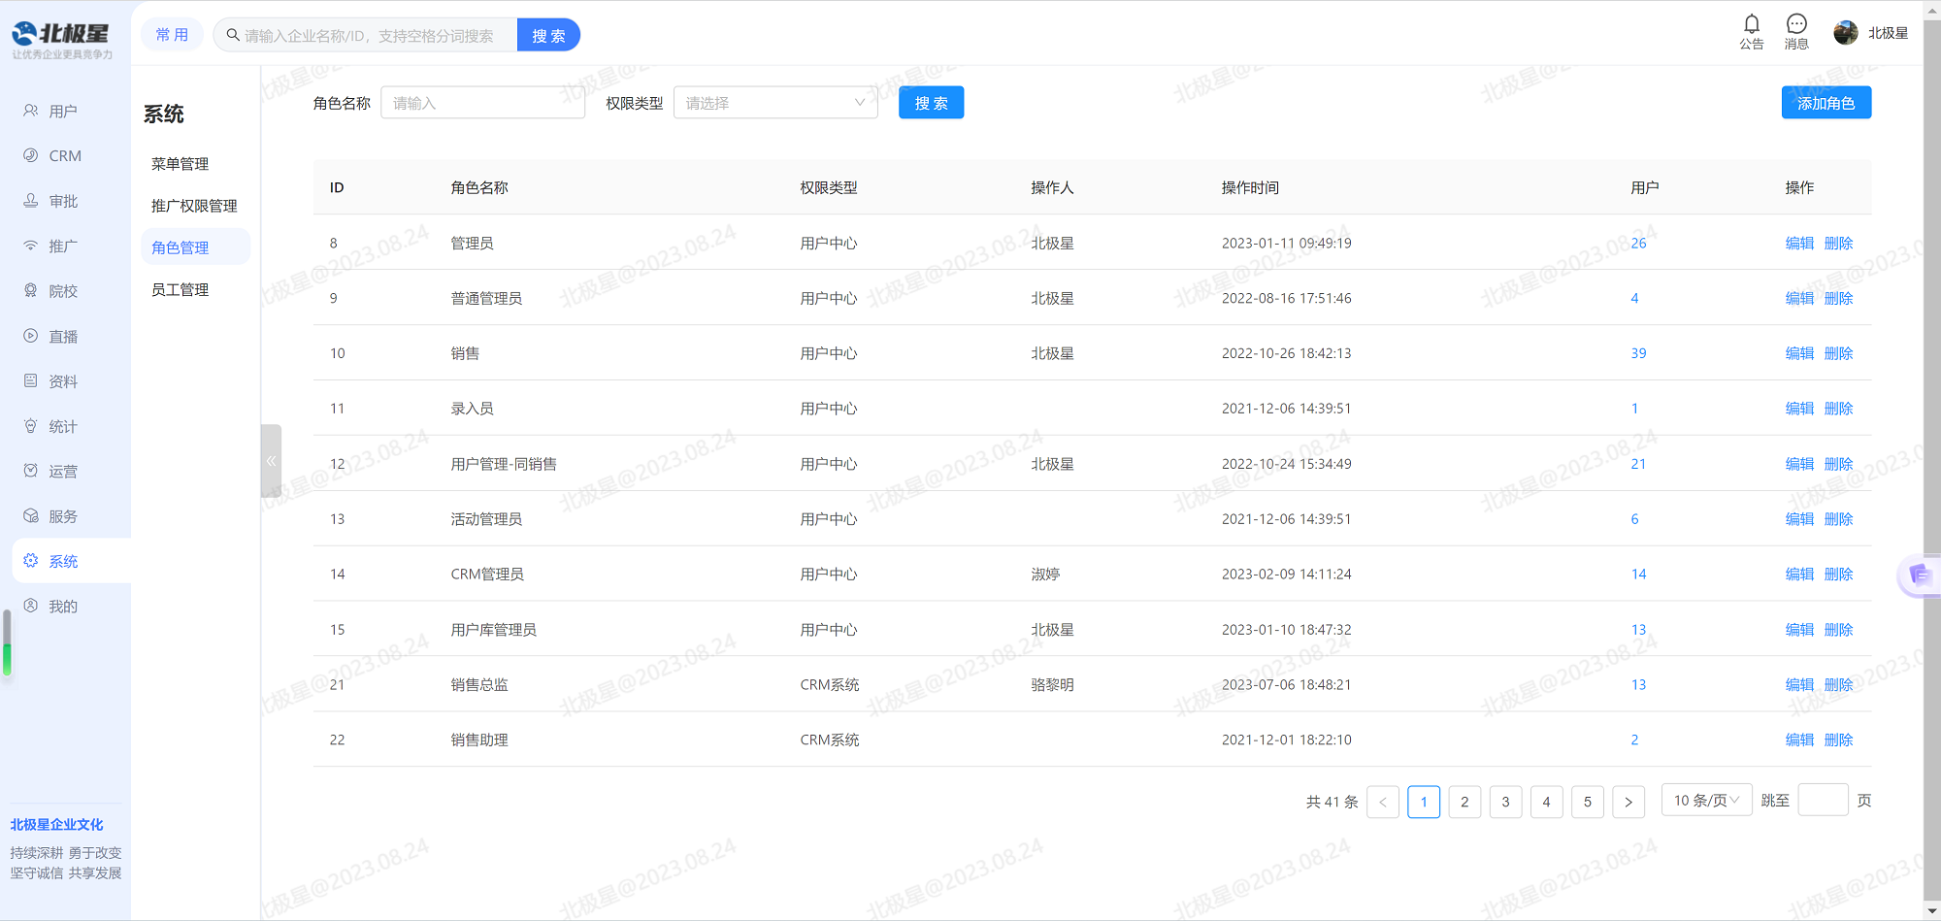Select current page 1 button
This screenshot has width=1941, height=921.
[1424, 802]
